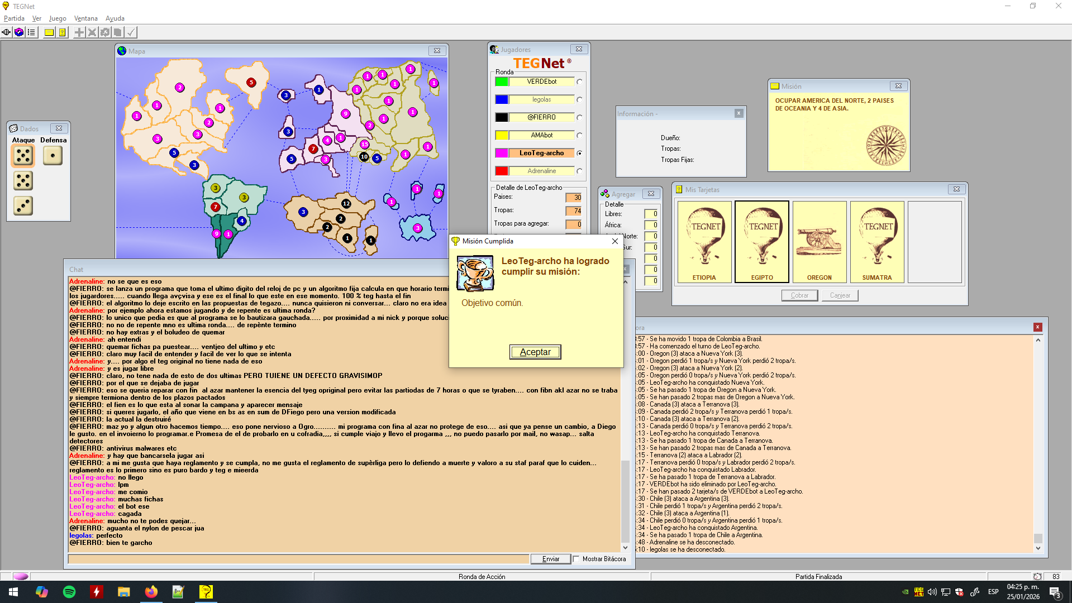Open the players panel from the toolbar globe icon
Image resolution: width=1072 pixels, height=603 pixels.
(19, 32)
